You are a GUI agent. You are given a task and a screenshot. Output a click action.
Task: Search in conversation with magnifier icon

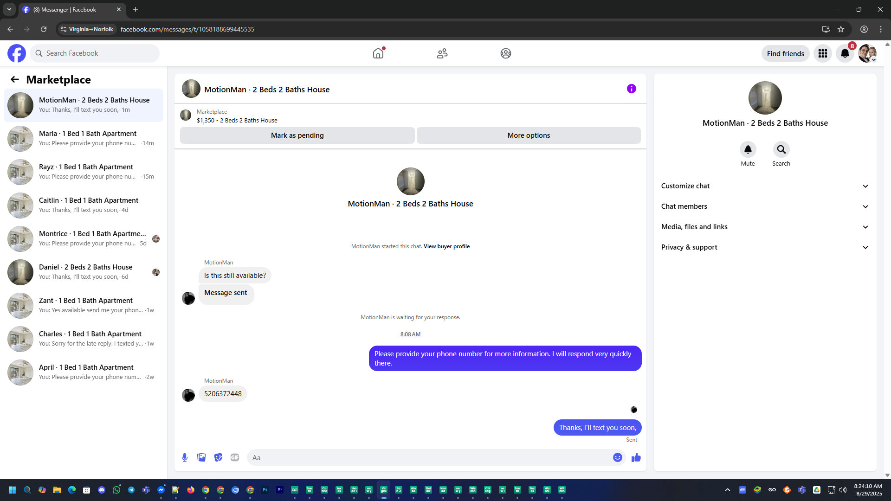tap(781, 149)
